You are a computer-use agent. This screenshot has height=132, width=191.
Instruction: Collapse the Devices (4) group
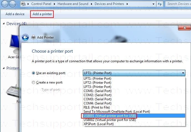4,23
